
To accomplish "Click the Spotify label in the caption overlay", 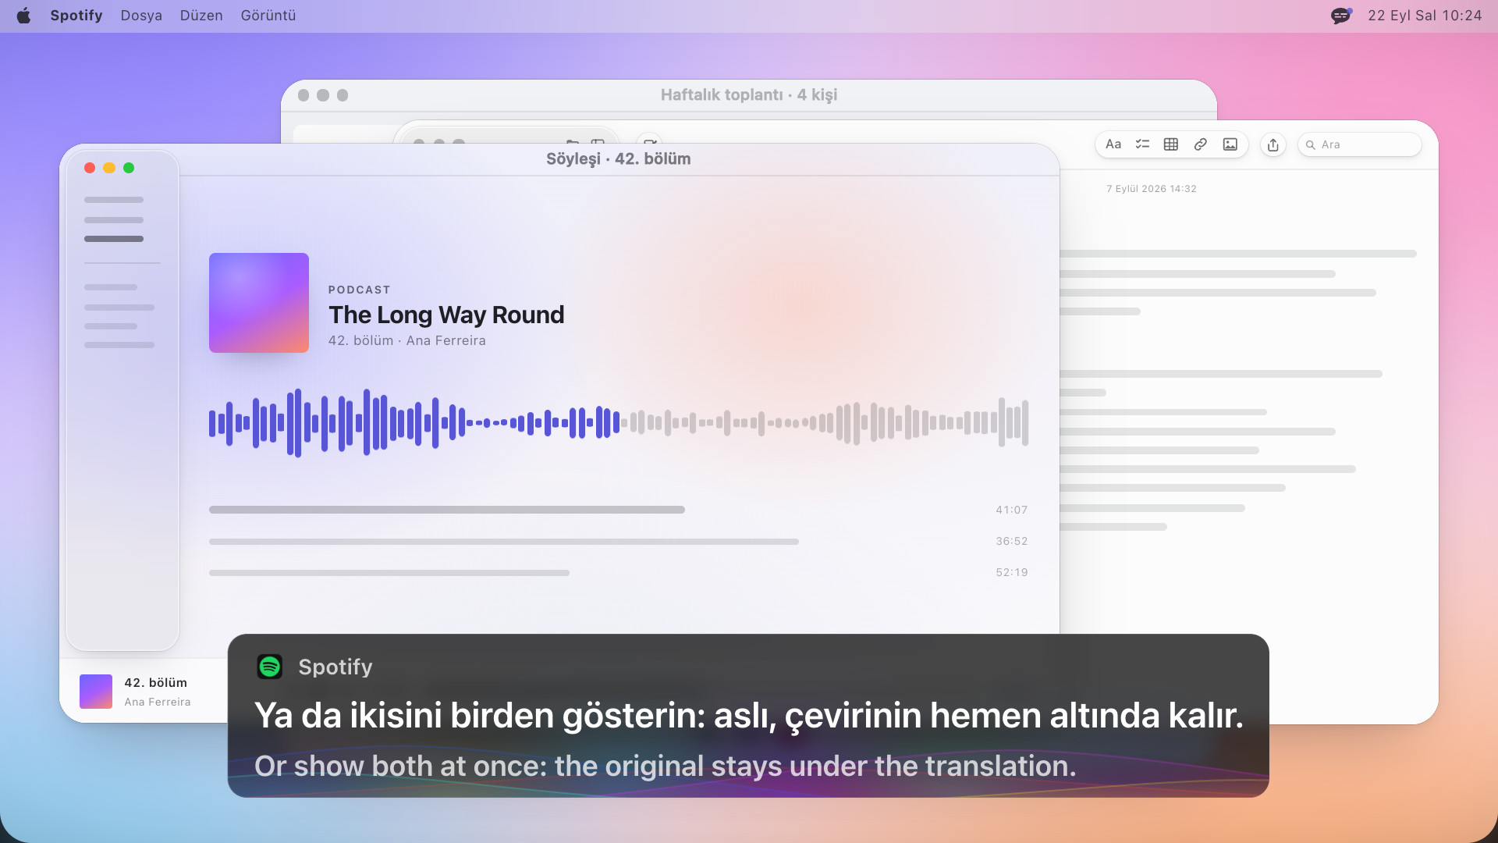I will point(335,667).
